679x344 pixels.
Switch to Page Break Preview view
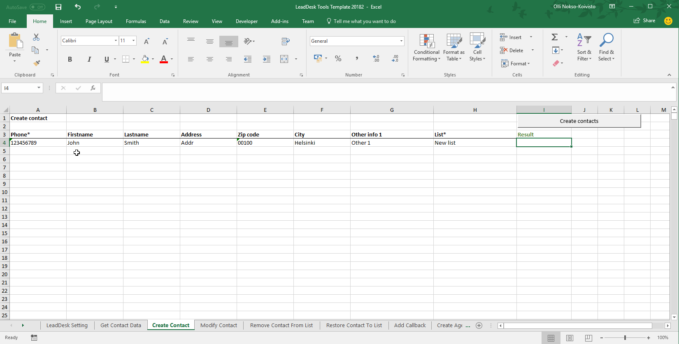[x=588, y=338]
